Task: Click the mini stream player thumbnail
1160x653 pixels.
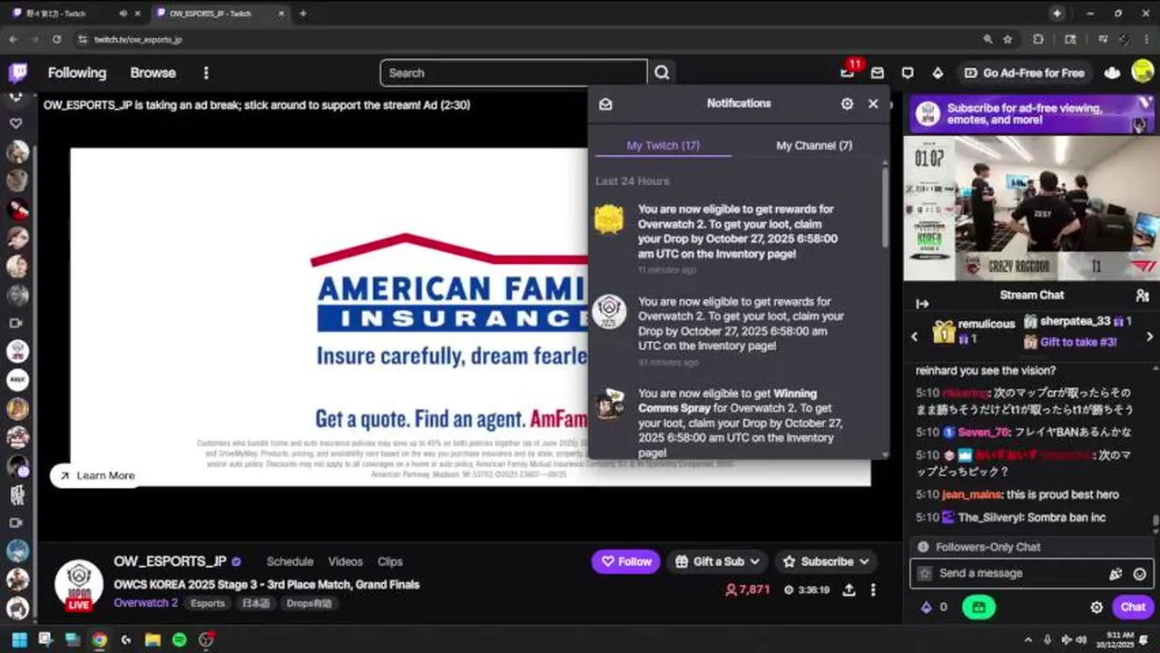Action: coord(1032,209)
